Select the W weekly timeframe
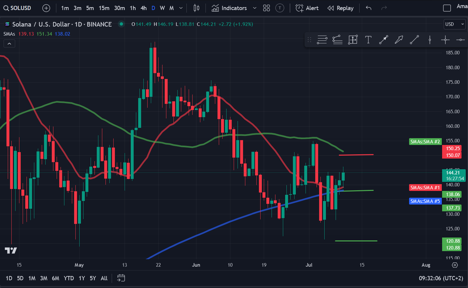Viewport: 468px width, 288px height. pyautogui.click(x=162, y=8)
